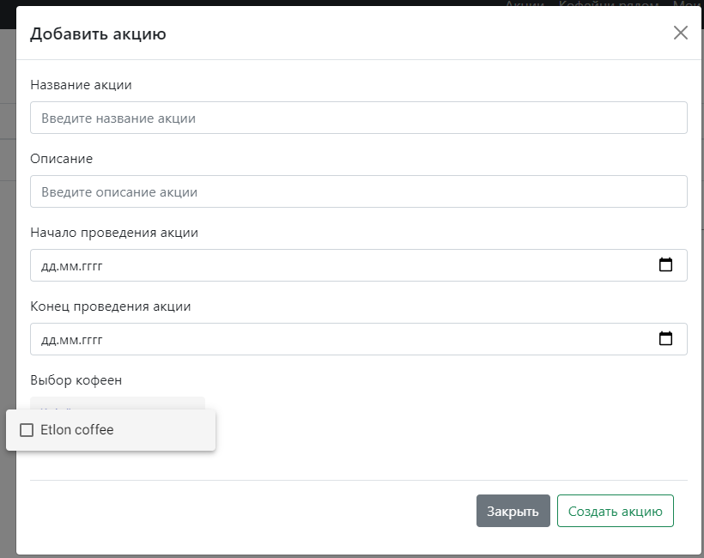The image size is (704, 558).
Task: Select the month segment of end date
Action: pyautogui.click(x=69, y=340)
